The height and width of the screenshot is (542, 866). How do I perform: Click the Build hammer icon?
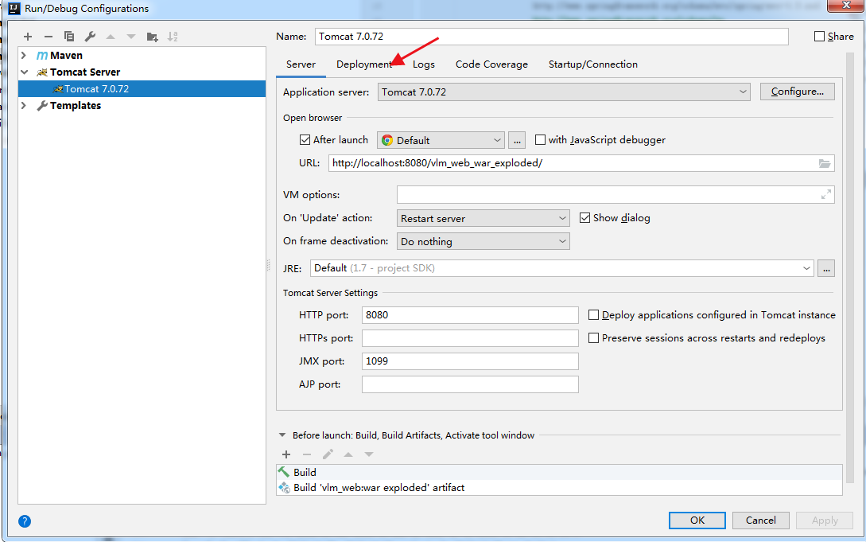pos(284,472)
